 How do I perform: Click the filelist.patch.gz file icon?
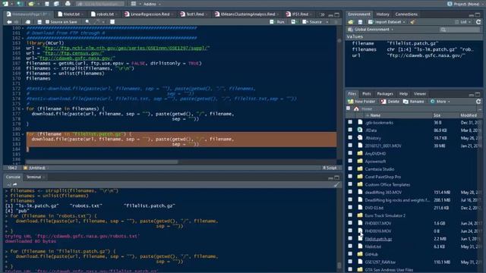[x=360, y=239]
